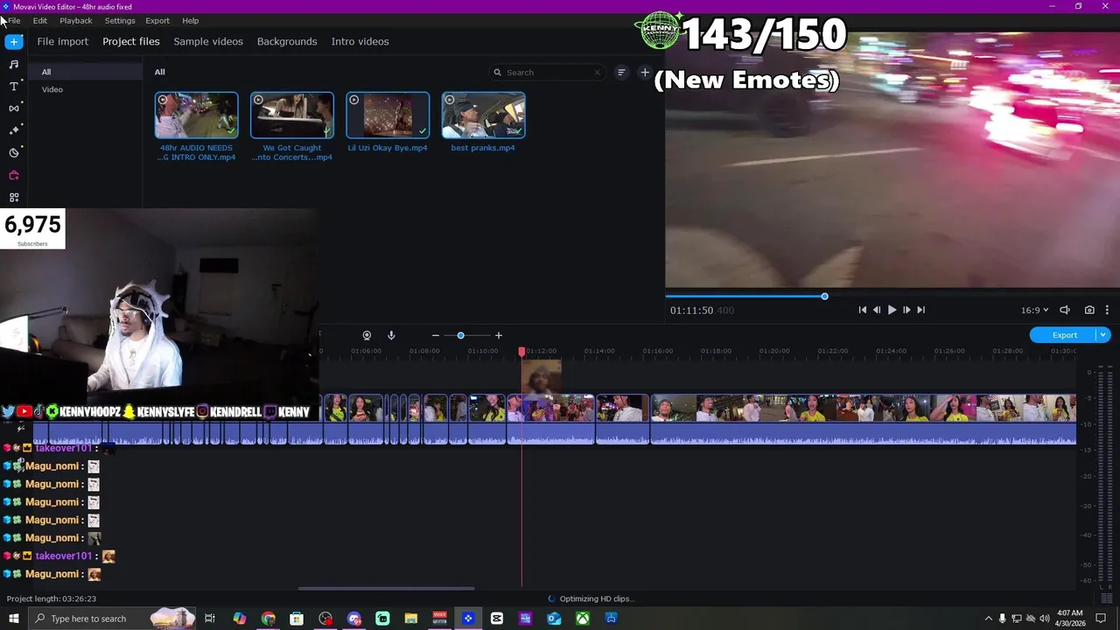Switch to Project files tab
Screen dimensions: 1120x630
tap(130, 41)
